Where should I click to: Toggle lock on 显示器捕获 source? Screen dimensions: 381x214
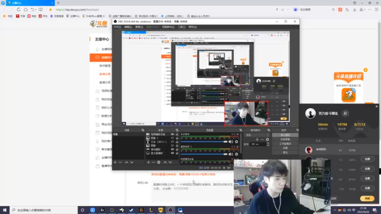point(177,153)
